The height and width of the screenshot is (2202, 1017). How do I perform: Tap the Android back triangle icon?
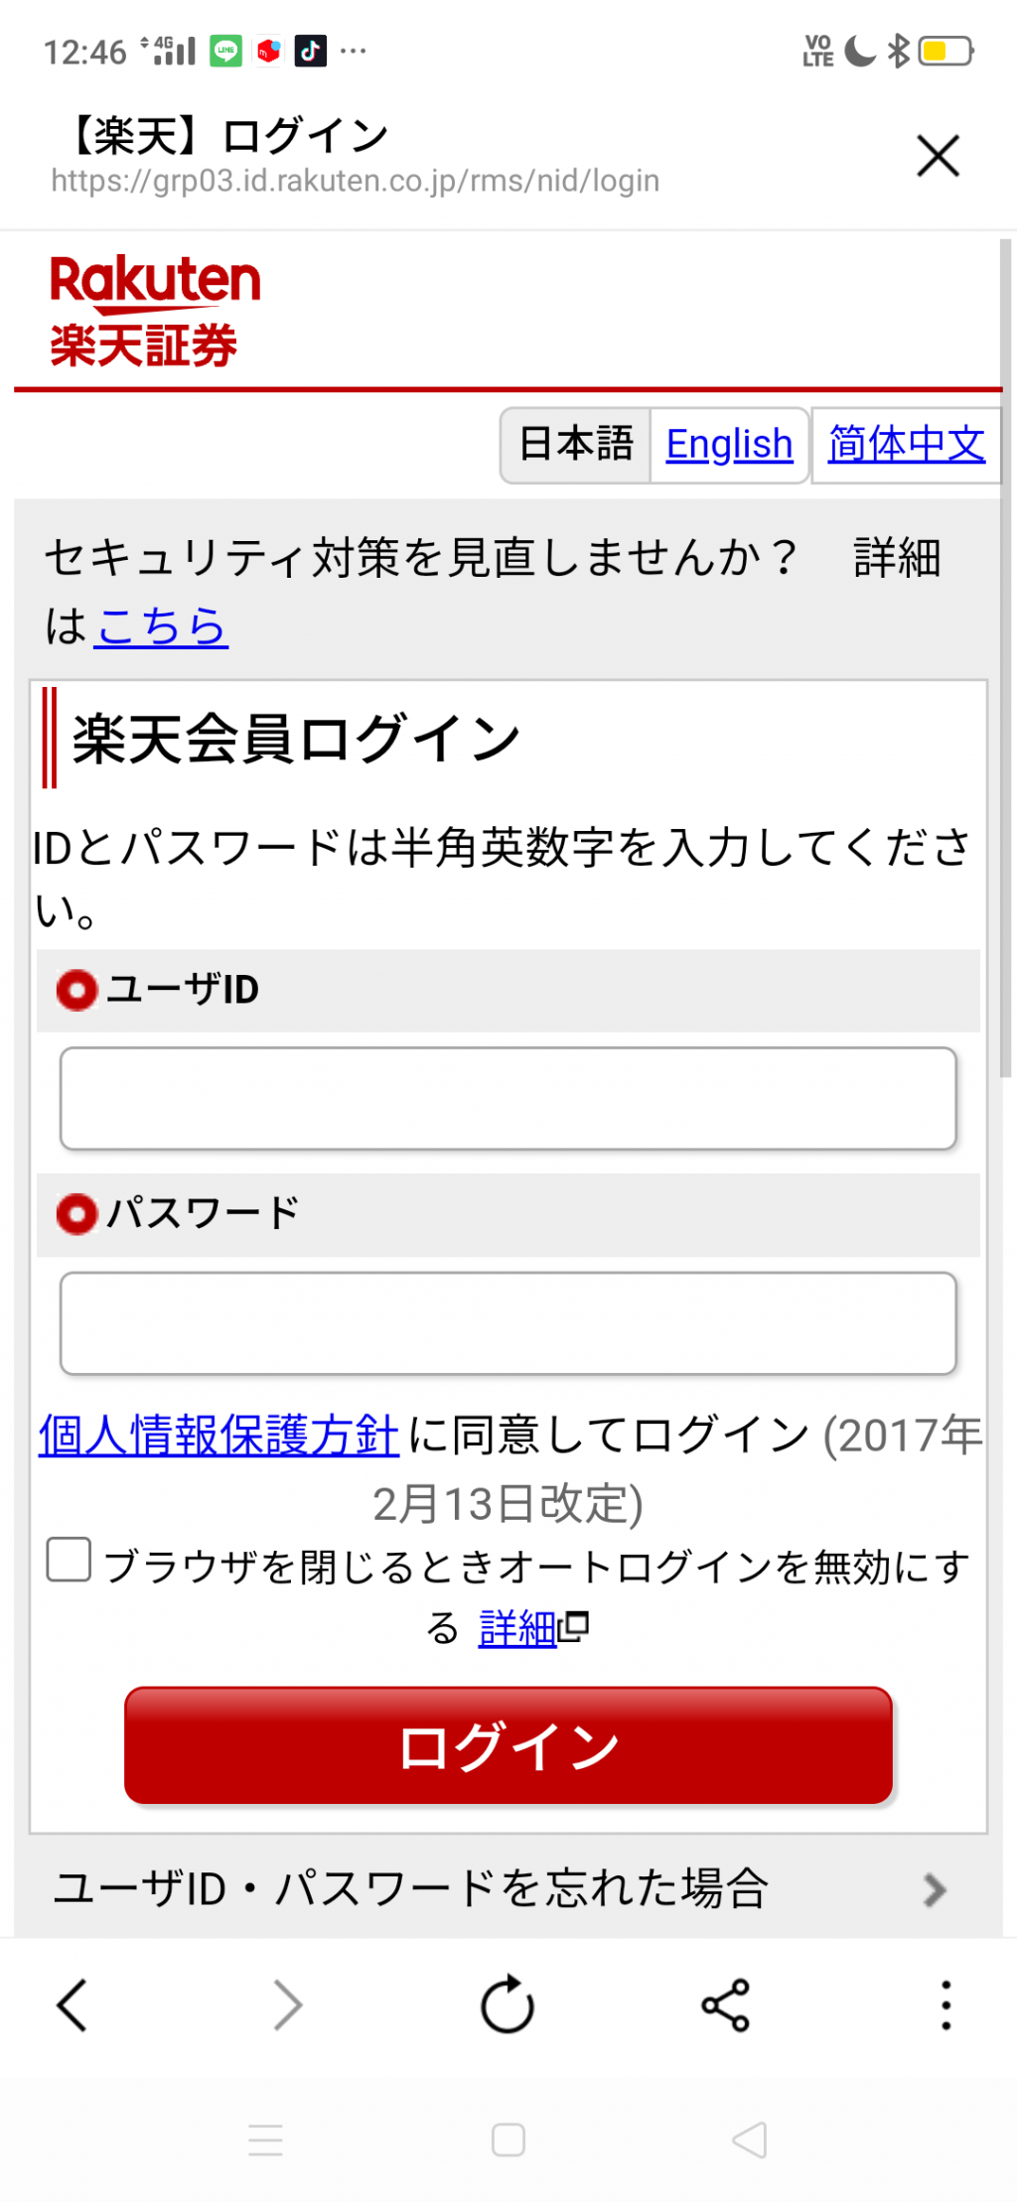[750, 2139]
